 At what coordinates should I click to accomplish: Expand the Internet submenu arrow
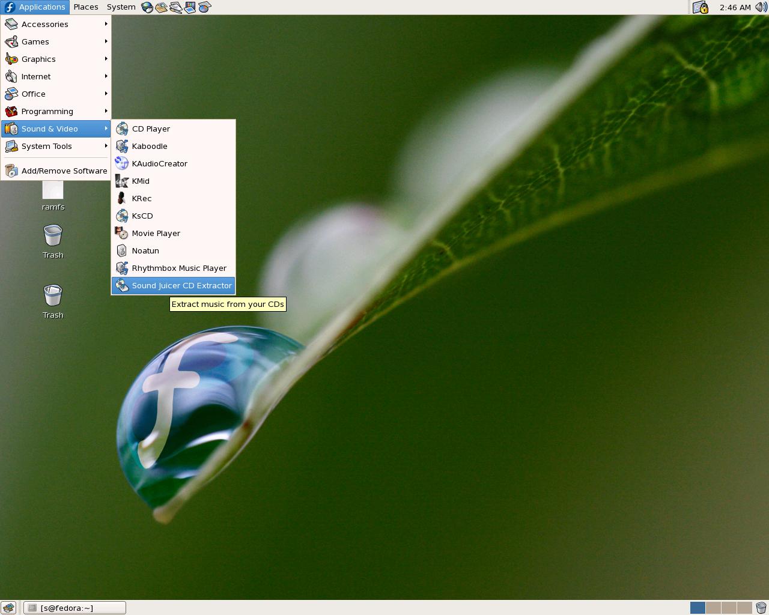click(x=106, y=76)
